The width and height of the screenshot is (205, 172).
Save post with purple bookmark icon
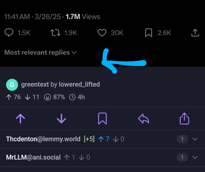pos(102,119)
